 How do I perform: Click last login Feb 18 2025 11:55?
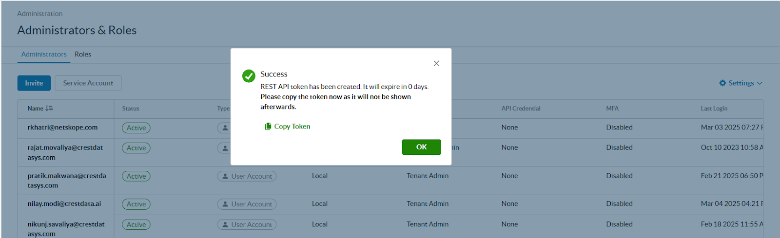tap(732, 224)
